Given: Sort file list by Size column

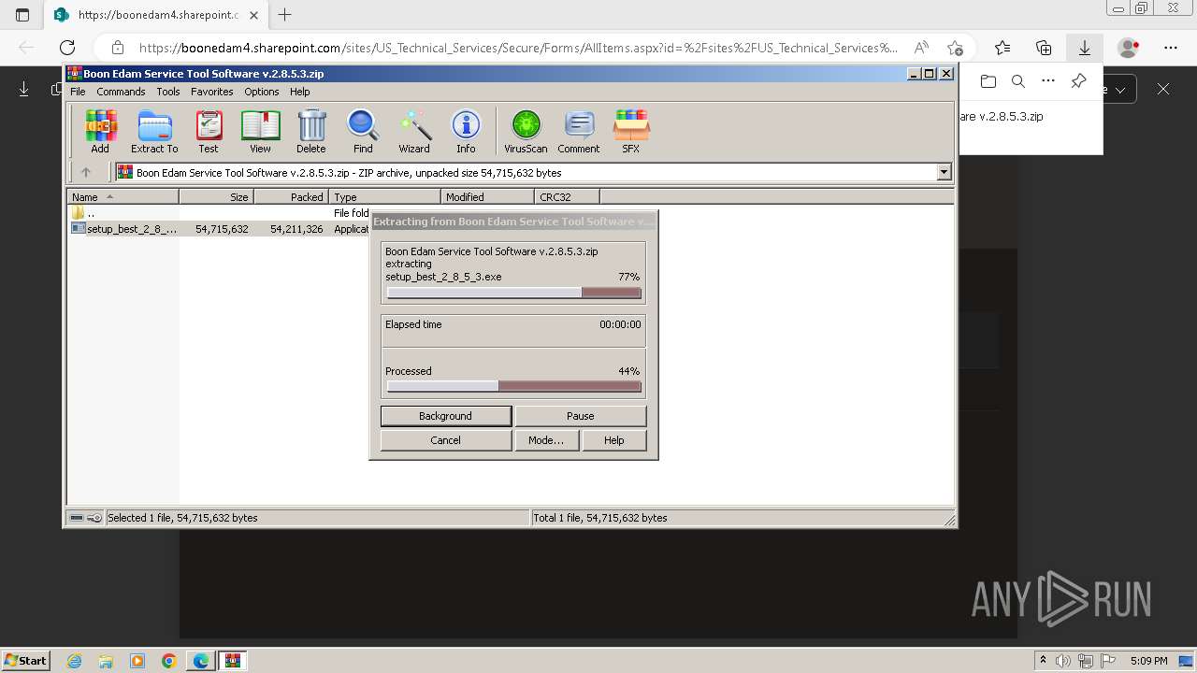Looking at the screenshot, I should (216, 196).
